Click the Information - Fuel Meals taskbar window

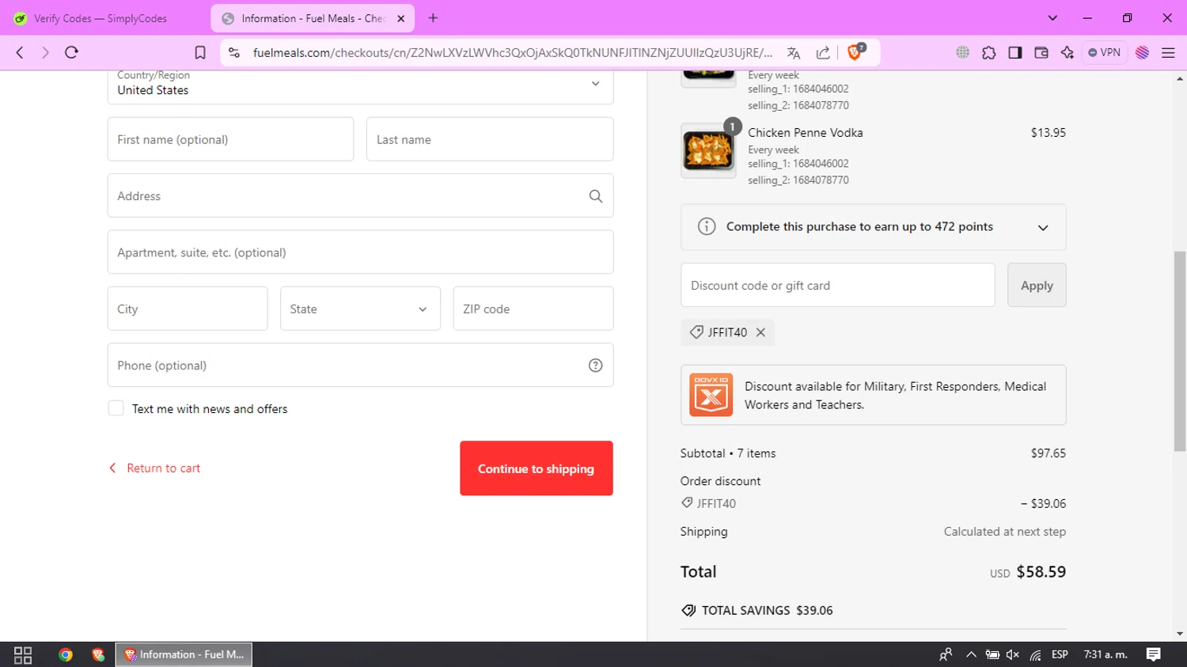[x=184, y=654]
